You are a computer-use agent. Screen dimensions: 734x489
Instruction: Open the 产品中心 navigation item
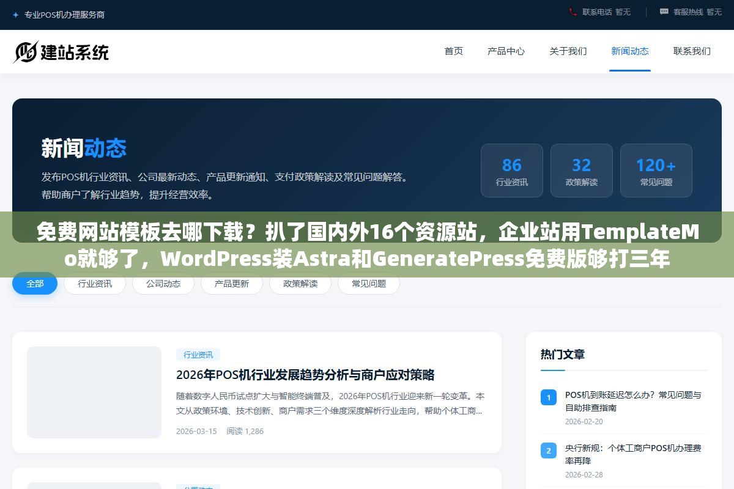point(506,51)
